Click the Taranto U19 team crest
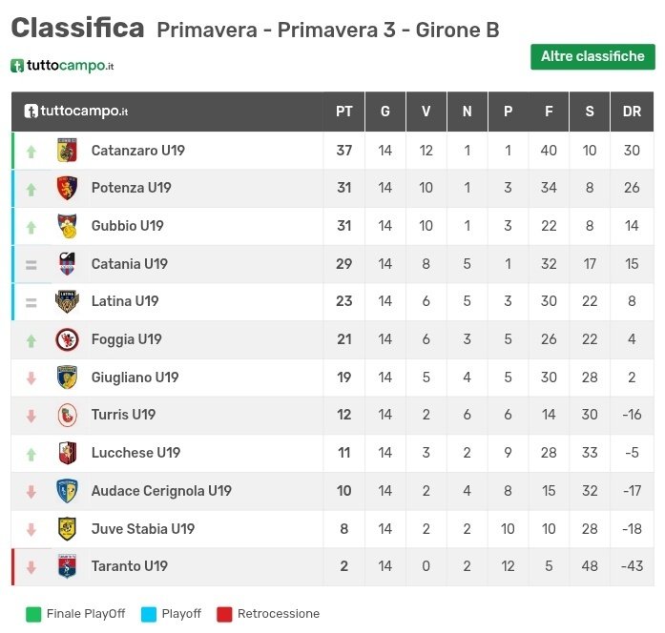 (x=67, y=566)
